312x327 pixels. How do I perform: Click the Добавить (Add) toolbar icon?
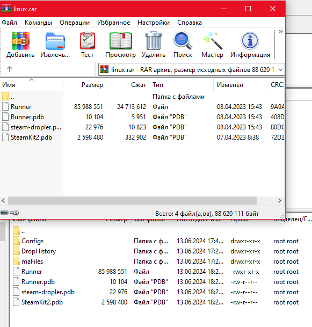(20, 41)
